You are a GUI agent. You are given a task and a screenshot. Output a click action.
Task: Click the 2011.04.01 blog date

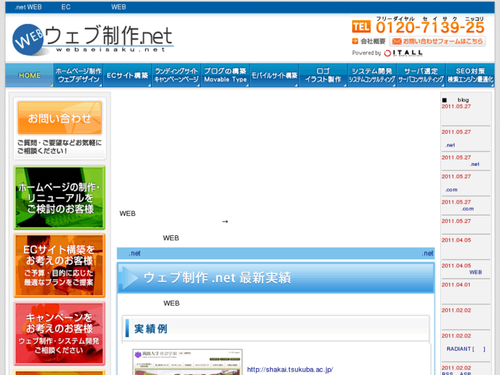(x=456, y=285)
